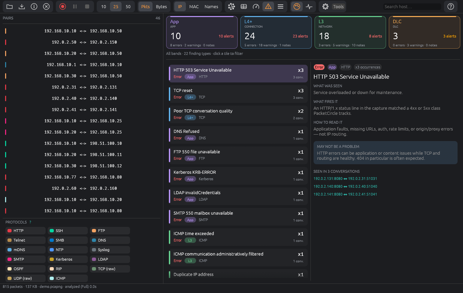Click the settings gear icon beside Tools

tap(325, 6)
